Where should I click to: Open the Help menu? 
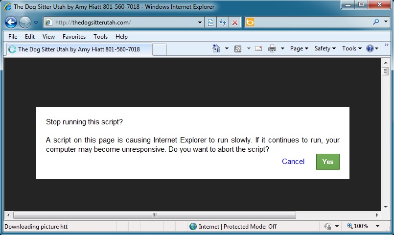pyautogui.click(x=121, y=36)
